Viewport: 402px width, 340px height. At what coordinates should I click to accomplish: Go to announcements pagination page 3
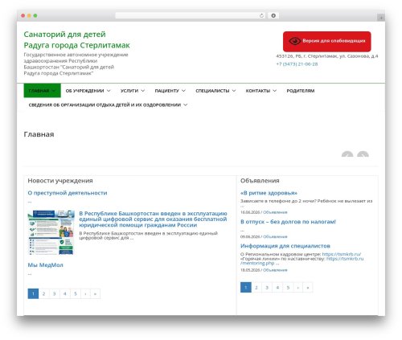pos(267,287)
